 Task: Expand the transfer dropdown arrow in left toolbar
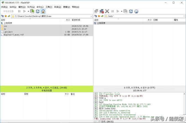(x=28, y=11)
